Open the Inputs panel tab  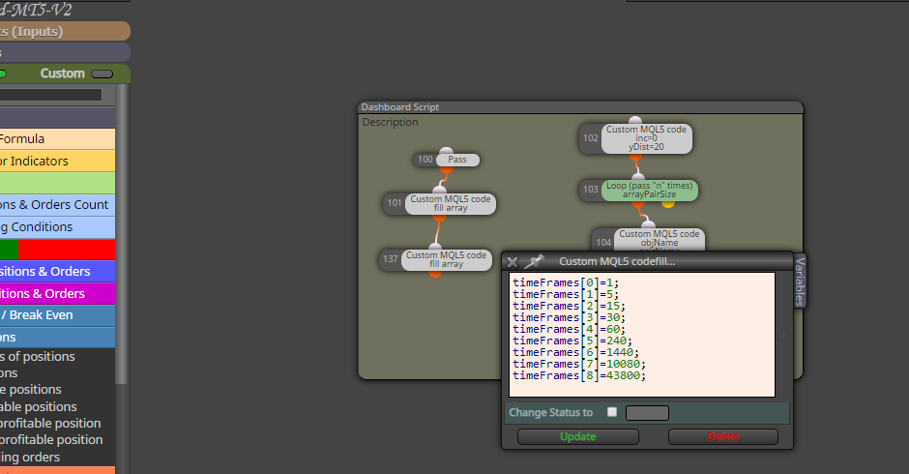tap(65, 31)
